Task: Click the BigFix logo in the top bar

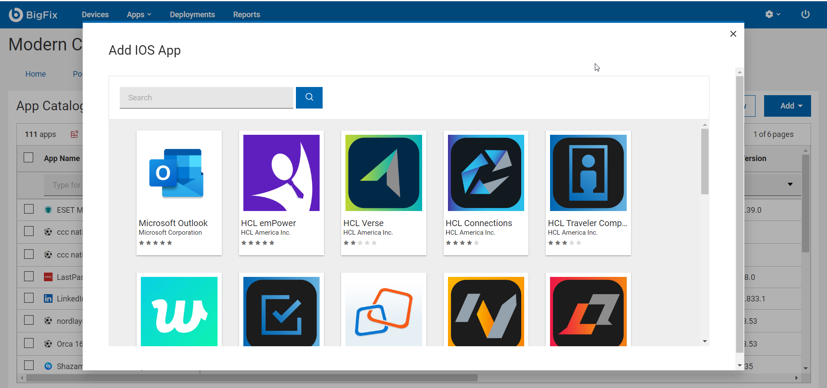Action: click(33, 14)
